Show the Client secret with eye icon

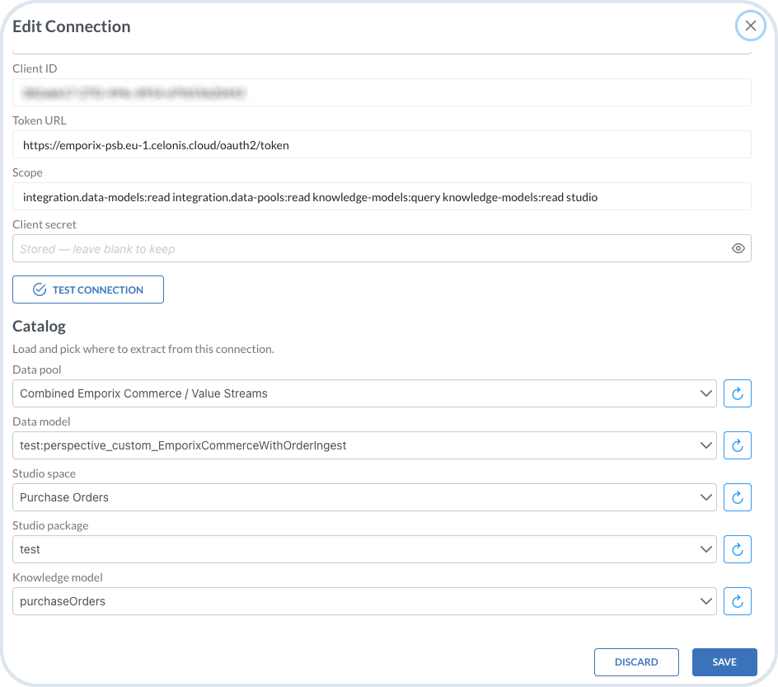[738, 249]
